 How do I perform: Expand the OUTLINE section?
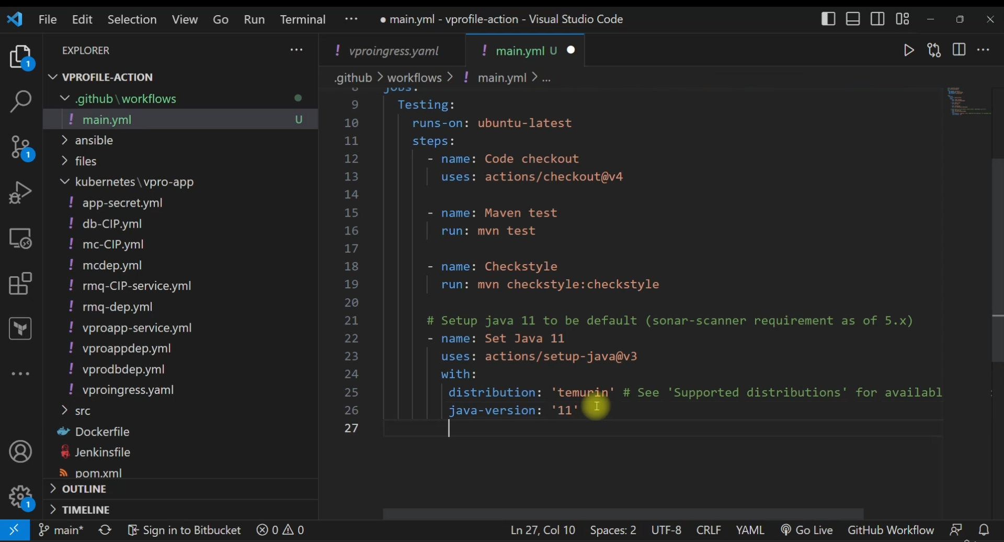tap(180, 490)
